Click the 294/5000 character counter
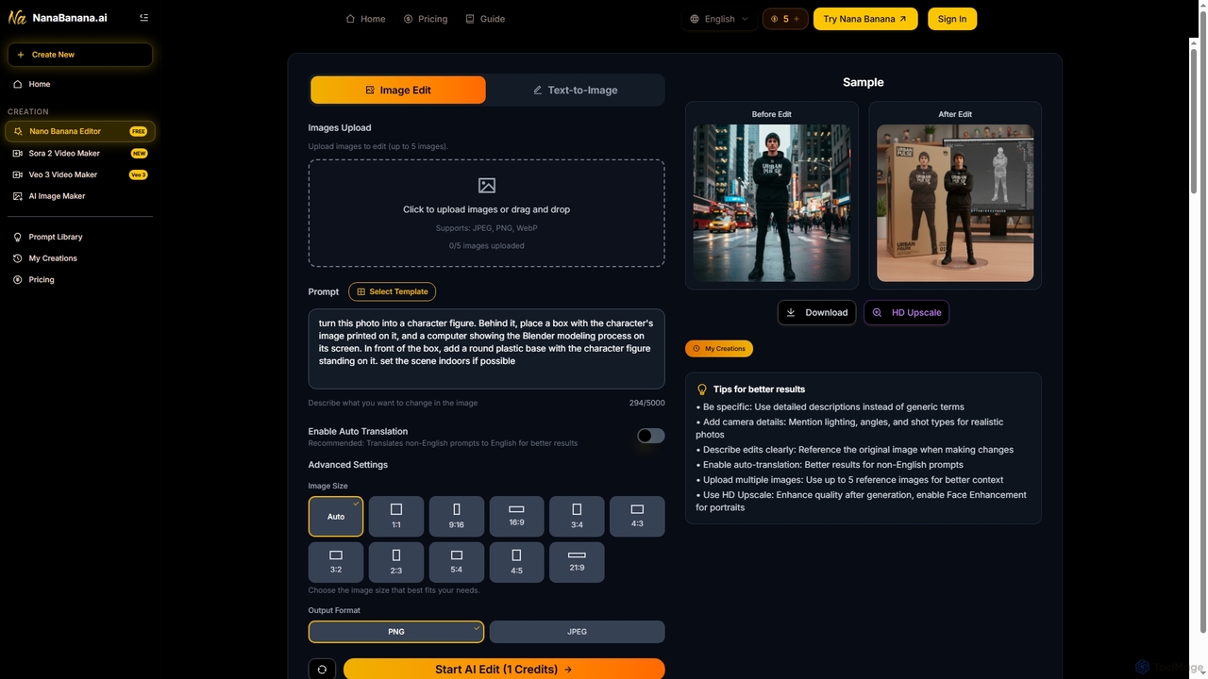Screen dimensions: 1208x679 tap(646, 403)
